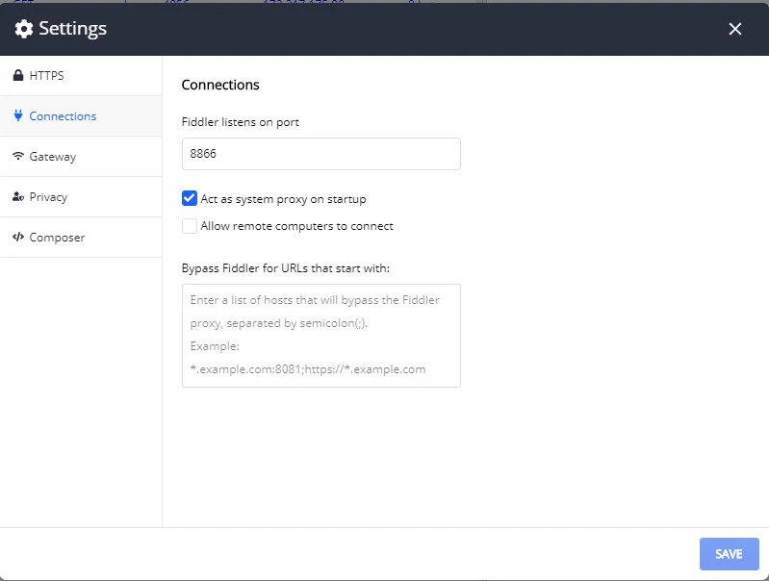Open the Composer tab

pyautogui.click(x=81, y=238)
